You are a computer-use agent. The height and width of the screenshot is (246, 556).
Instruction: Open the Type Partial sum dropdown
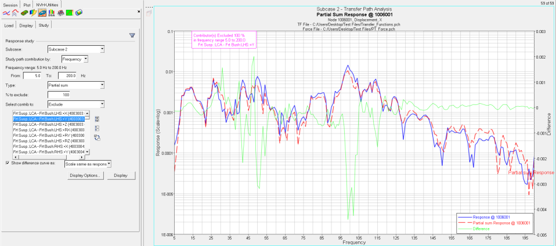pos(76,85)
